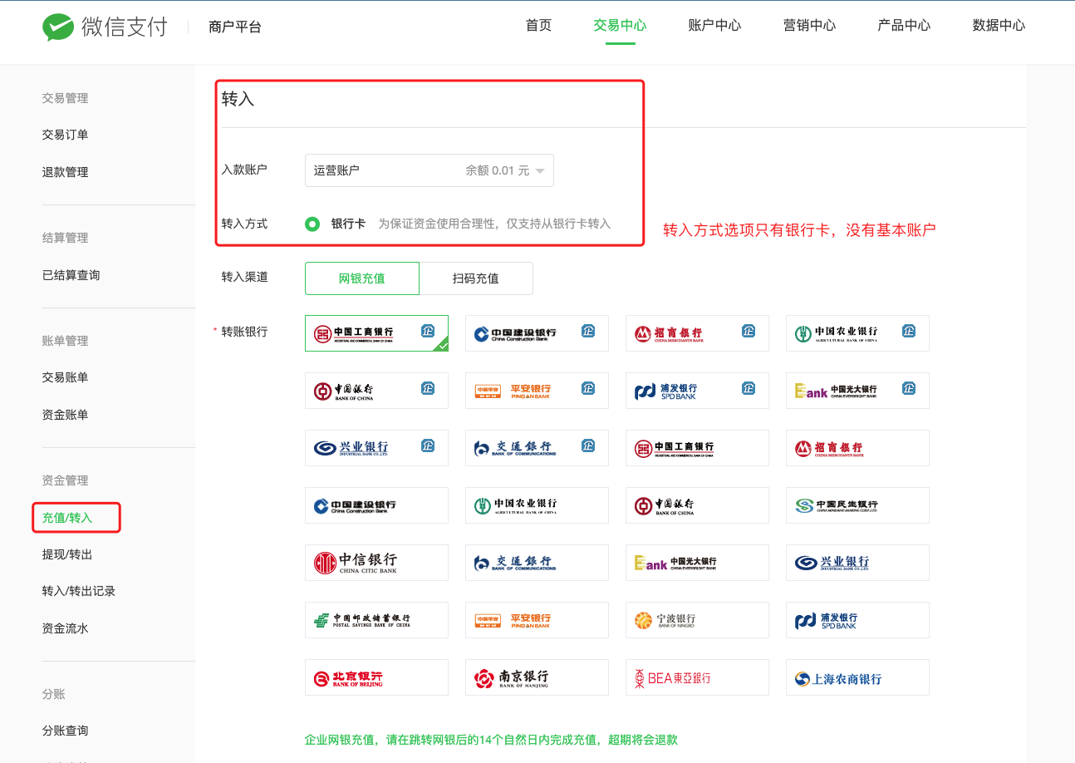Select enterprise 中国建设银行 with 企 badge
This screenshot has width=1075, height=763.
pos(537,333)
